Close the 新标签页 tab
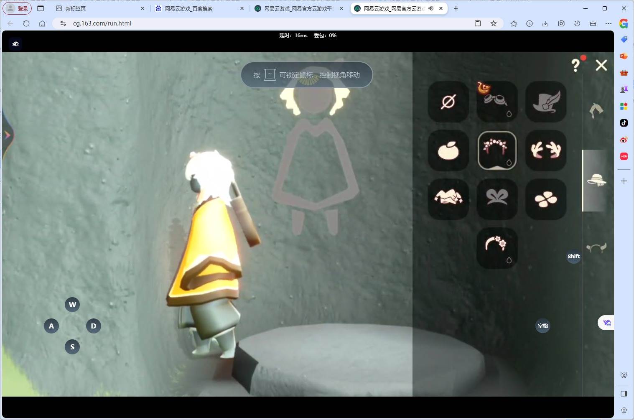The width and height of the screenshot is (634, 420). (x=143, y=8)
